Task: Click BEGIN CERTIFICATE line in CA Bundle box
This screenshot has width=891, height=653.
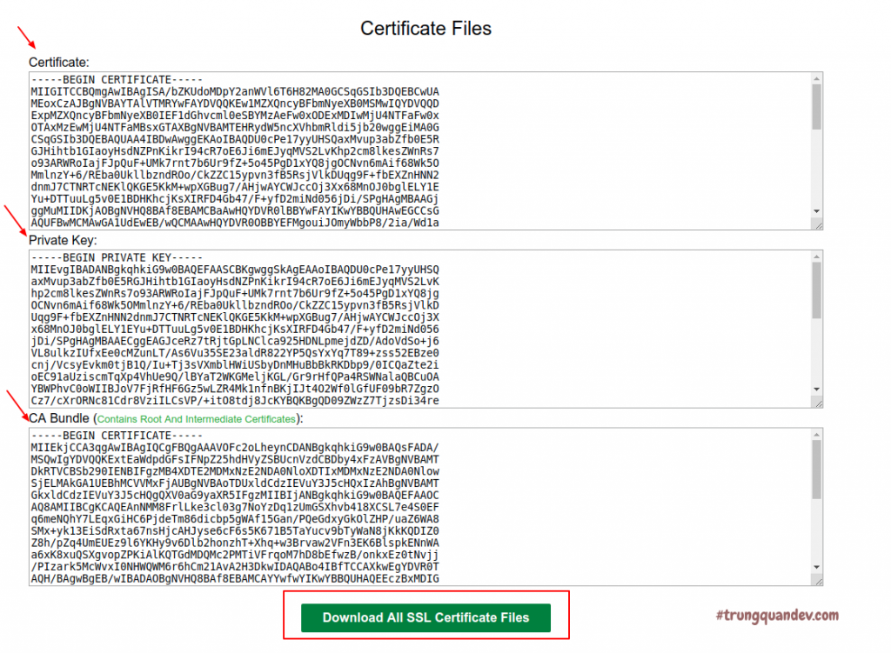Action: coord(117,436)
